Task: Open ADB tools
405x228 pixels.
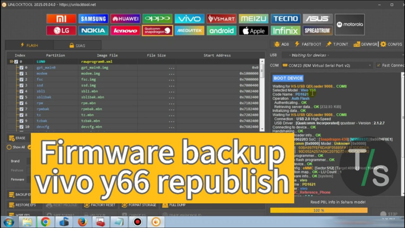Action: [x=281, y=44]
